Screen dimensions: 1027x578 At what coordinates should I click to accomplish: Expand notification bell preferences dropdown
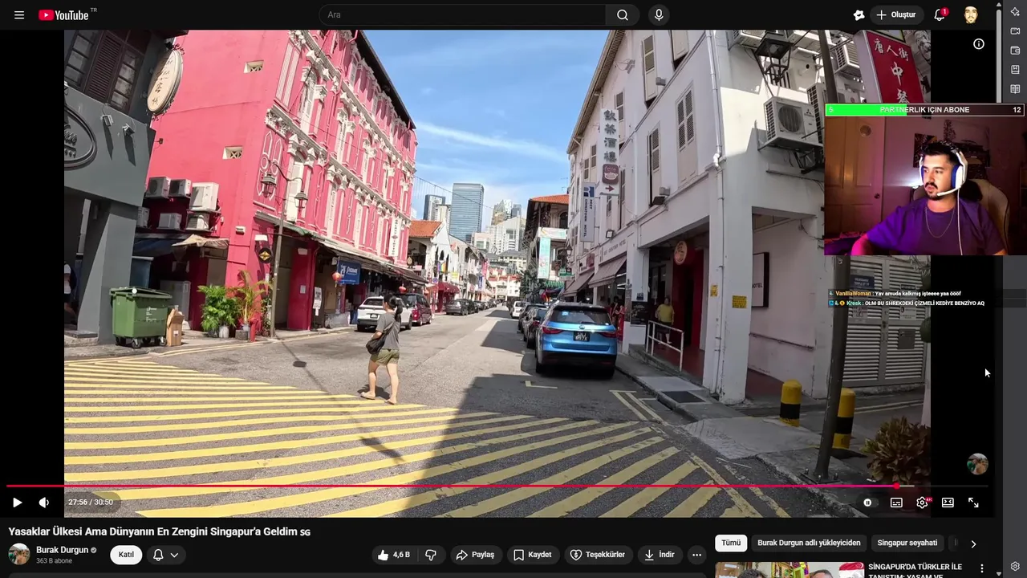(x=166, y=555)
